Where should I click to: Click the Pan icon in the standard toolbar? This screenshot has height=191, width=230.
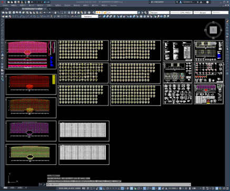tap(55, 13)
